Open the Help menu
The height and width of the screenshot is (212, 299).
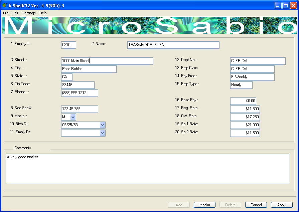[43, 13]
